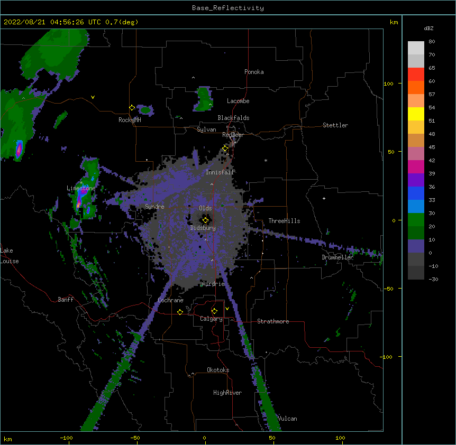The height and width of the screenshot is (445, 456).
Task: Click the white asterisk marker east of Innisfail
Action: 266,160
